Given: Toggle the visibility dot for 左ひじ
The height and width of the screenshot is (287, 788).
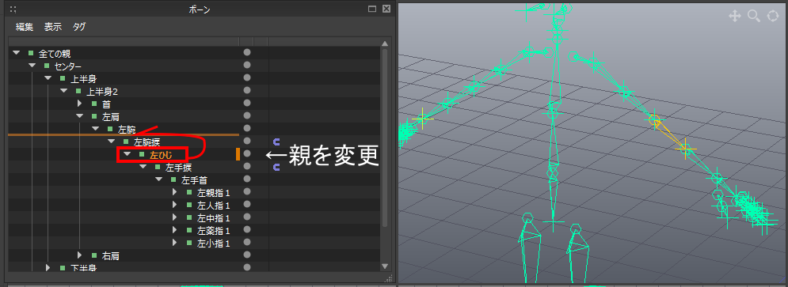Looking at the screenshot, I should click(247, 153).
